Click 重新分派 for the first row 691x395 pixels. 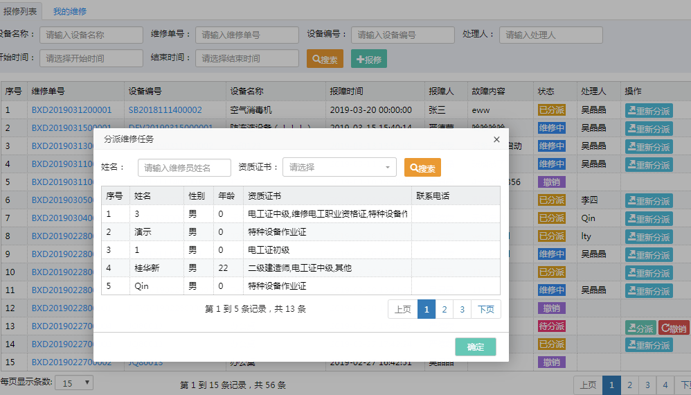649,111
